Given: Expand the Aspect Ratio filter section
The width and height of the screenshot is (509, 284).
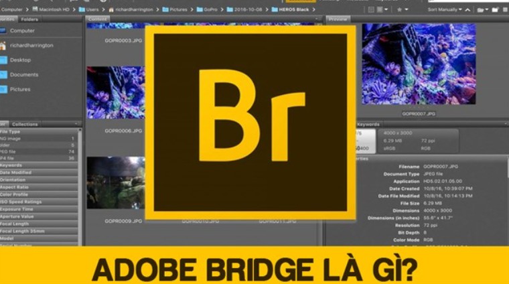Looking at the screenshot, I should tap(38, 188).
